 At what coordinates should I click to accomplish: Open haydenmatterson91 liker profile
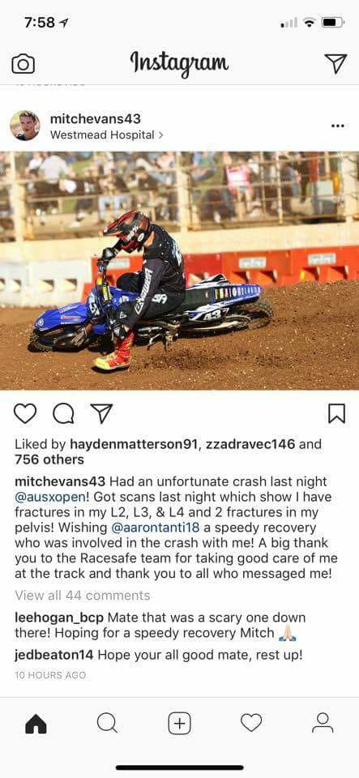point(134,444)
